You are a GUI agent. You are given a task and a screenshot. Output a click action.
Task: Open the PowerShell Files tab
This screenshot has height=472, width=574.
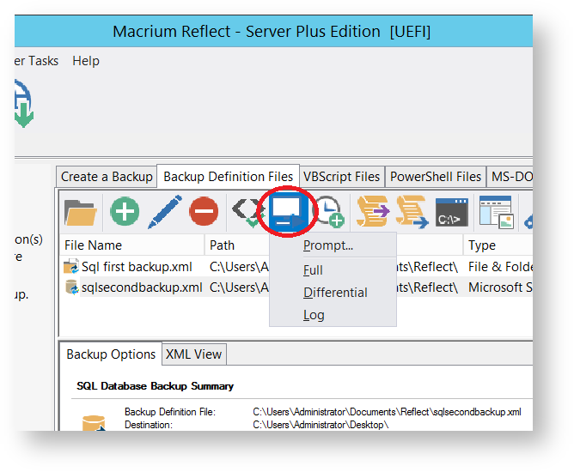(x=436, y=177)
